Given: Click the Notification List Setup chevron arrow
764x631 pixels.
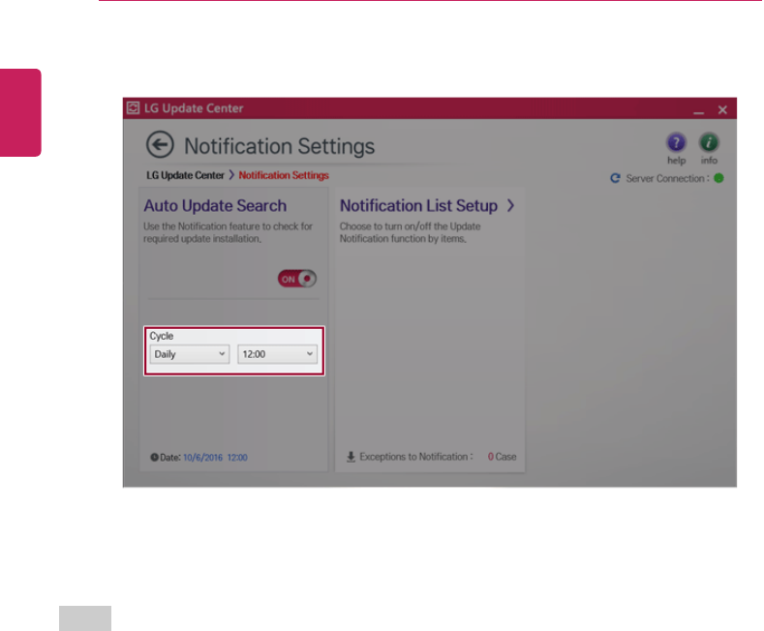Looking at the screenshot, I should (510, 205).
